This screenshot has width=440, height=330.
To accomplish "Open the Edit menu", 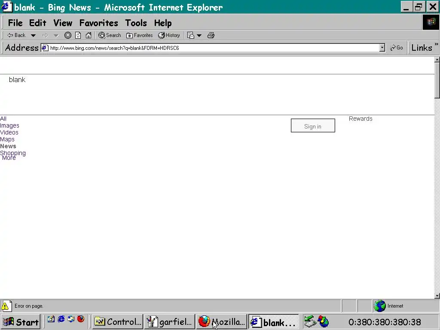I will [38, 23].
